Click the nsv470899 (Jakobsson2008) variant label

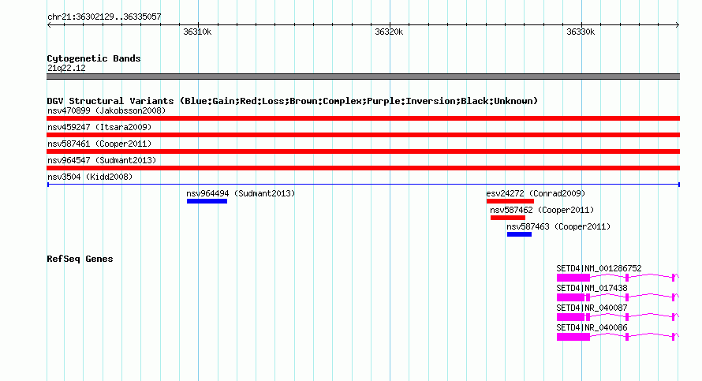(106, 110)
